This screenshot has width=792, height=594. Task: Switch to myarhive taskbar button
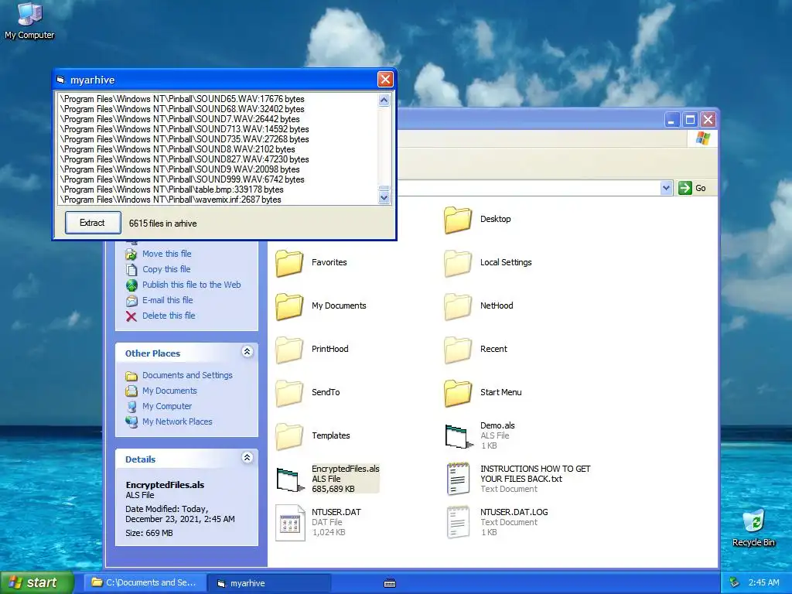tap(268, 583)
